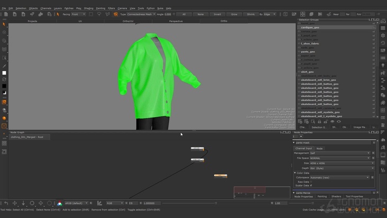
Task: Click the move/pan icon in bottom toolbar
Action: [15, 203]
